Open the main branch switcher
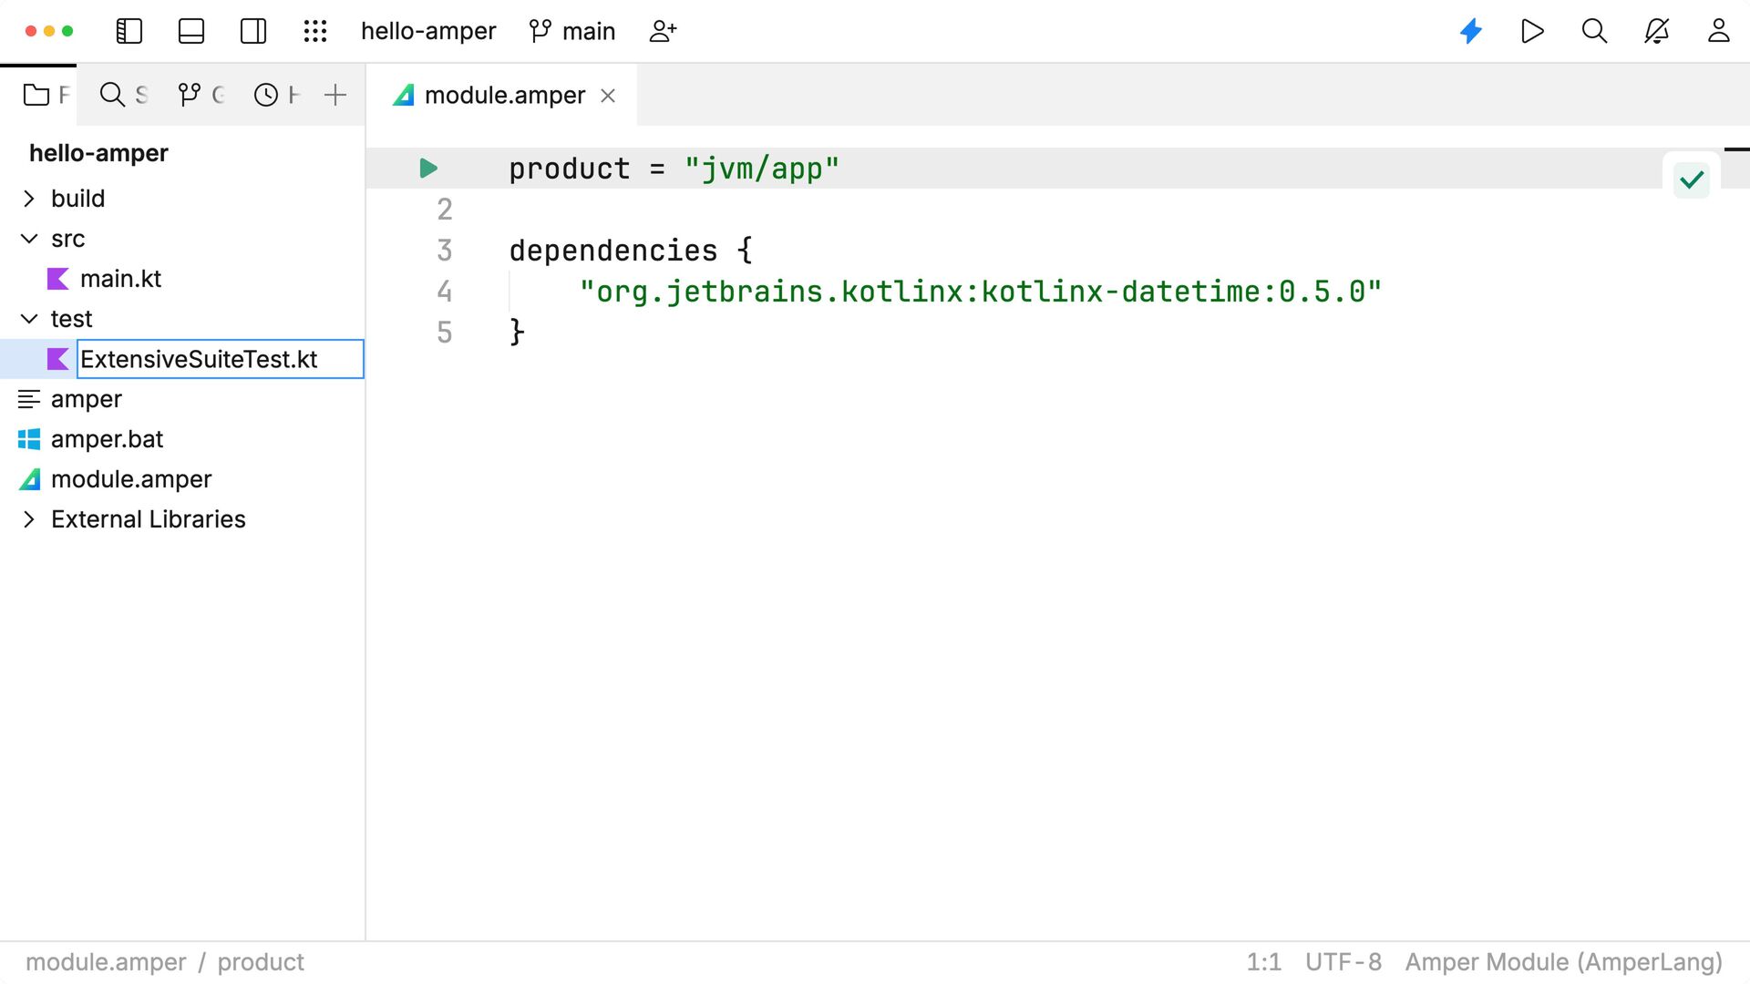Image resolution: width=1750 pixels, height=984 pixels. click(572, 31)
